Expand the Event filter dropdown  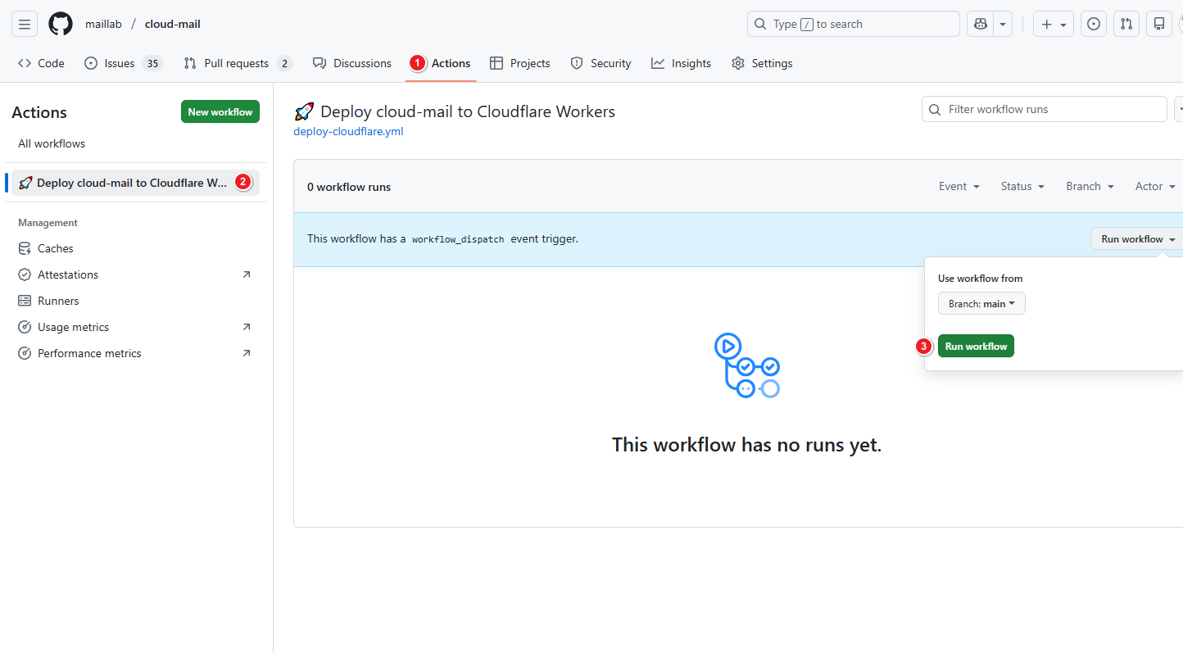[x=959, y=187]
